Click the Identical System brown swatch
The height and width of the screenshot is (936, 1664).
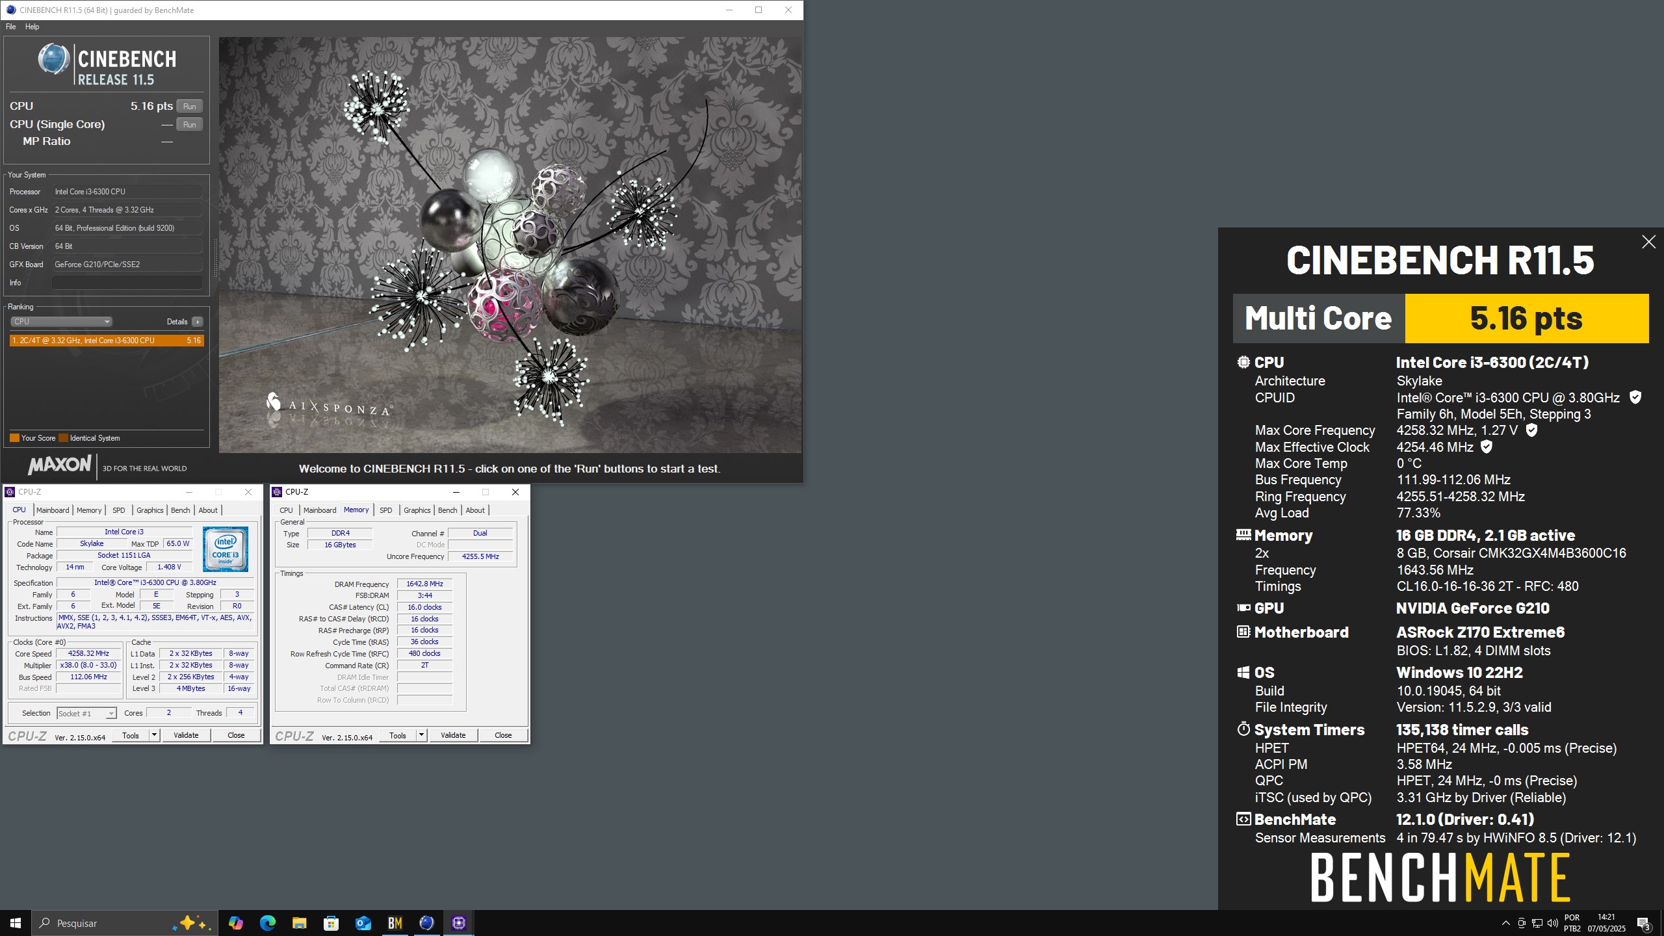(63, 438)
